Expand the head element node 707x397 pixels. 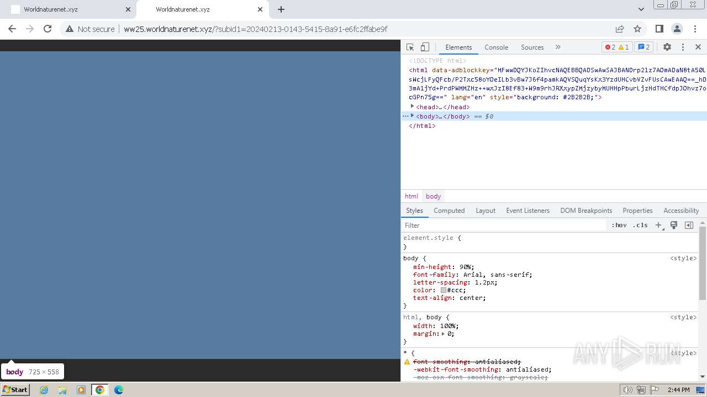(412, 106)
